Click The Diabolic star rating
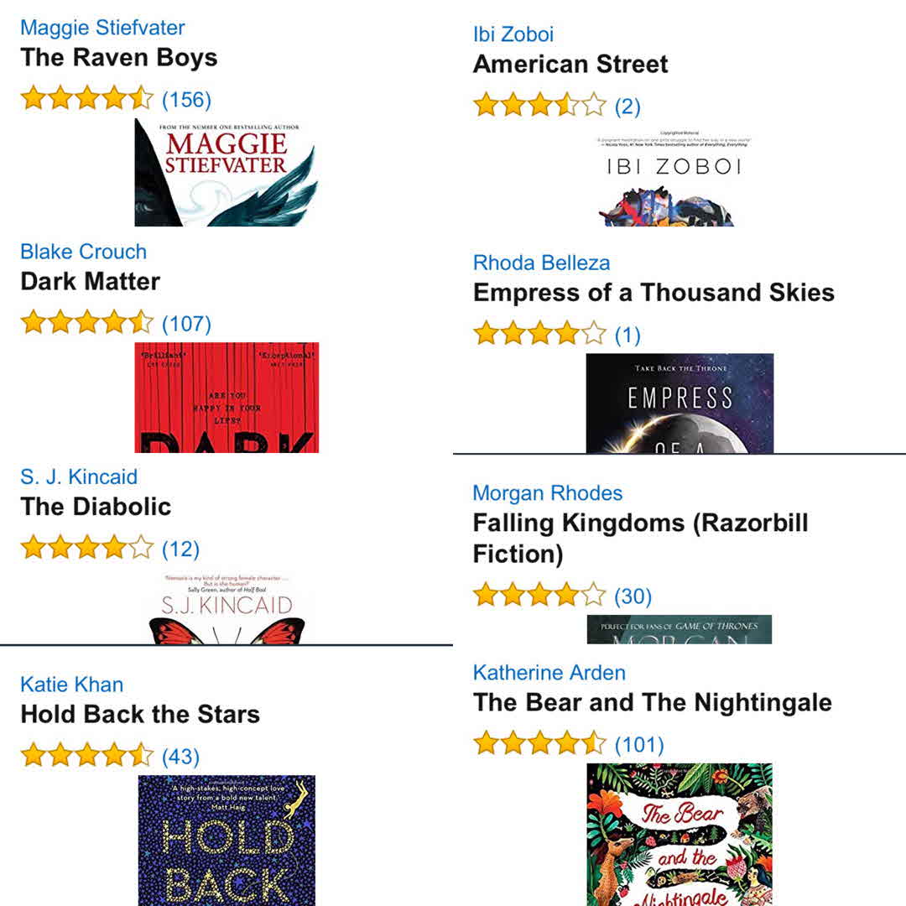 pos(87,549)
